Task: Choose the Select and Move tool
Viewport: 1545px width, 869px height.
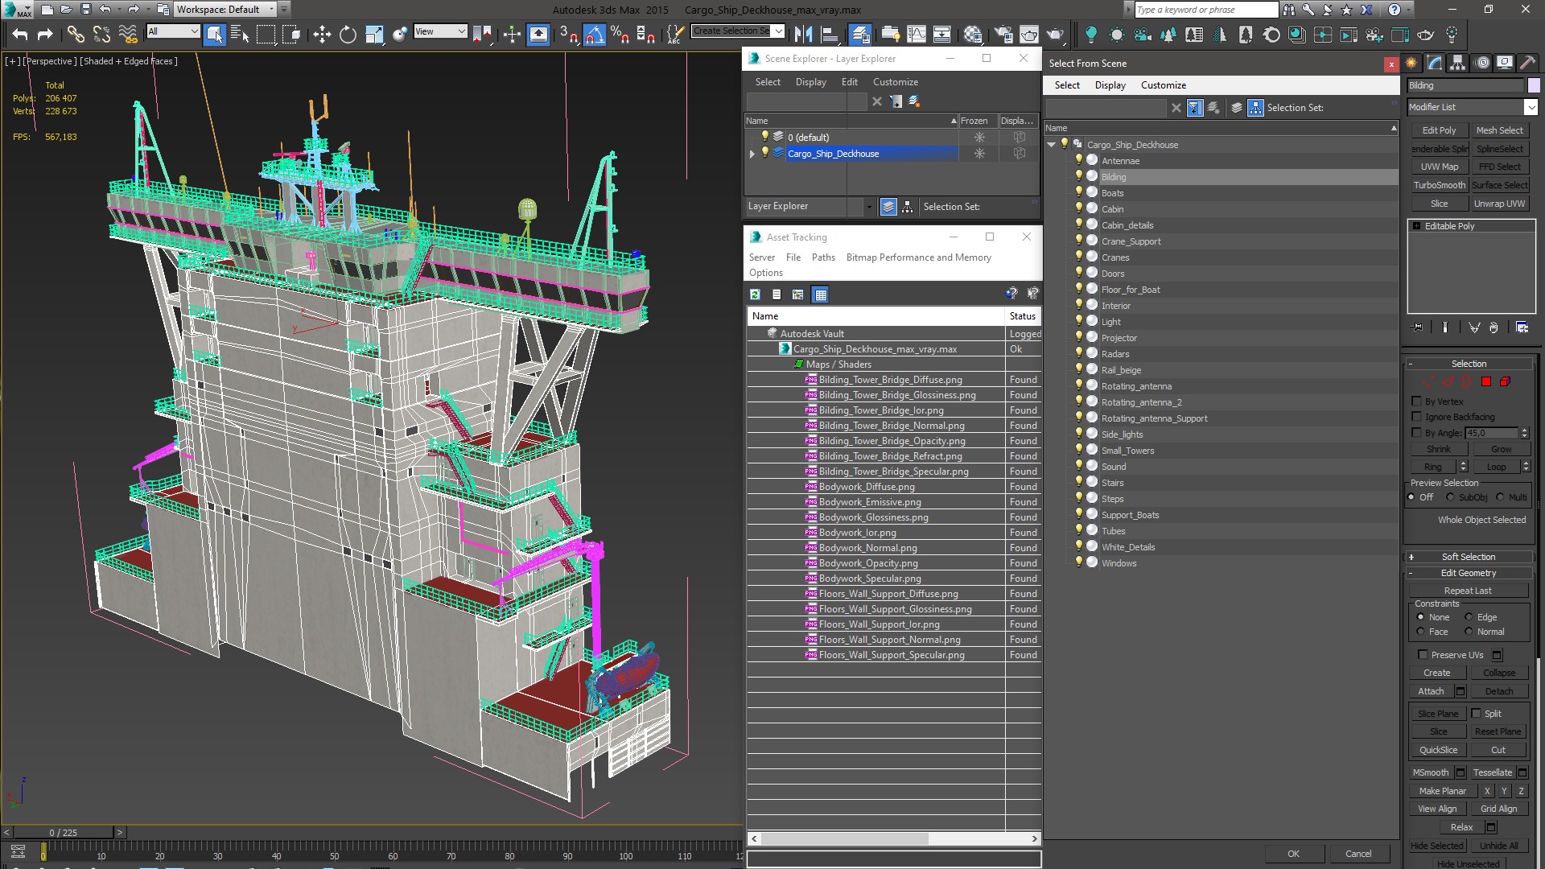Action: [x=322, y=34]
